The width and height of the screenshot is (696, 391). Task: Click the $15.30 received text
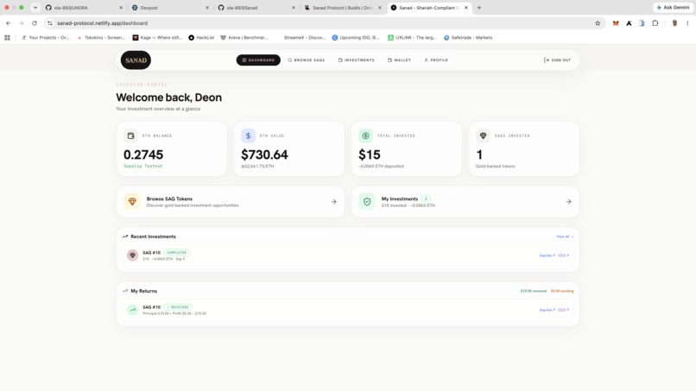[x=534, y=291]
